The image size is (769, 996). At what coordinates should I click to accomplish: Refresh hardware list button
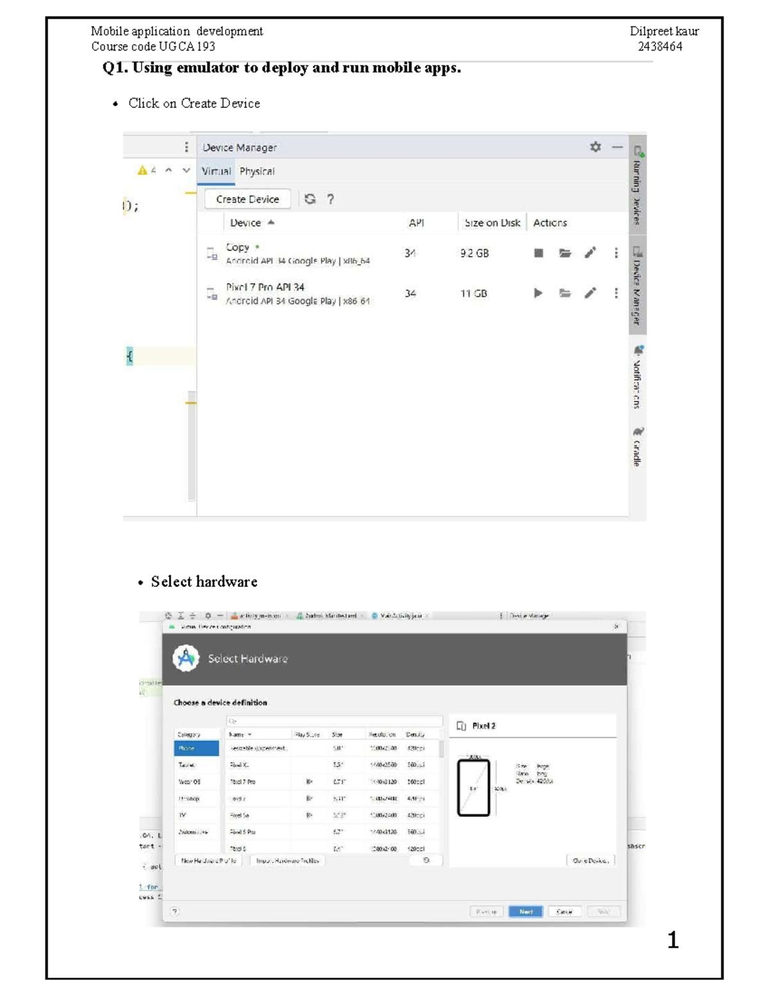pos(426,861)
